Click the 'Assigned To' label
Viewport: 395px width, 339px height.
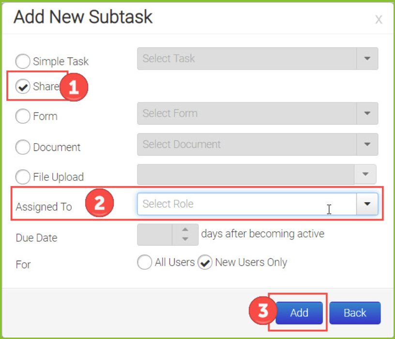click(44, 206)
